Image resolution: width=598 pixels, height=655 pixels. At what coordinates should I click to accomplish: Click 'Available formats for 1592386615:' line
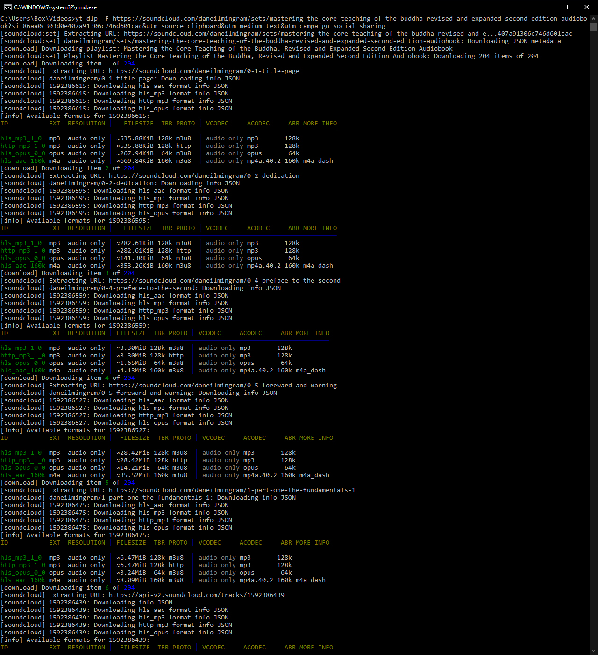click(x=75, y=116)
